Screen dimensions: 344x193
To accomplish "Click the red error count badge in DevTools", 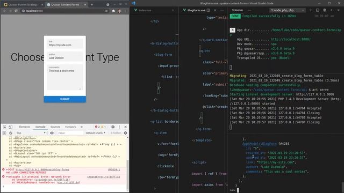I will click(x=97, y=127).
